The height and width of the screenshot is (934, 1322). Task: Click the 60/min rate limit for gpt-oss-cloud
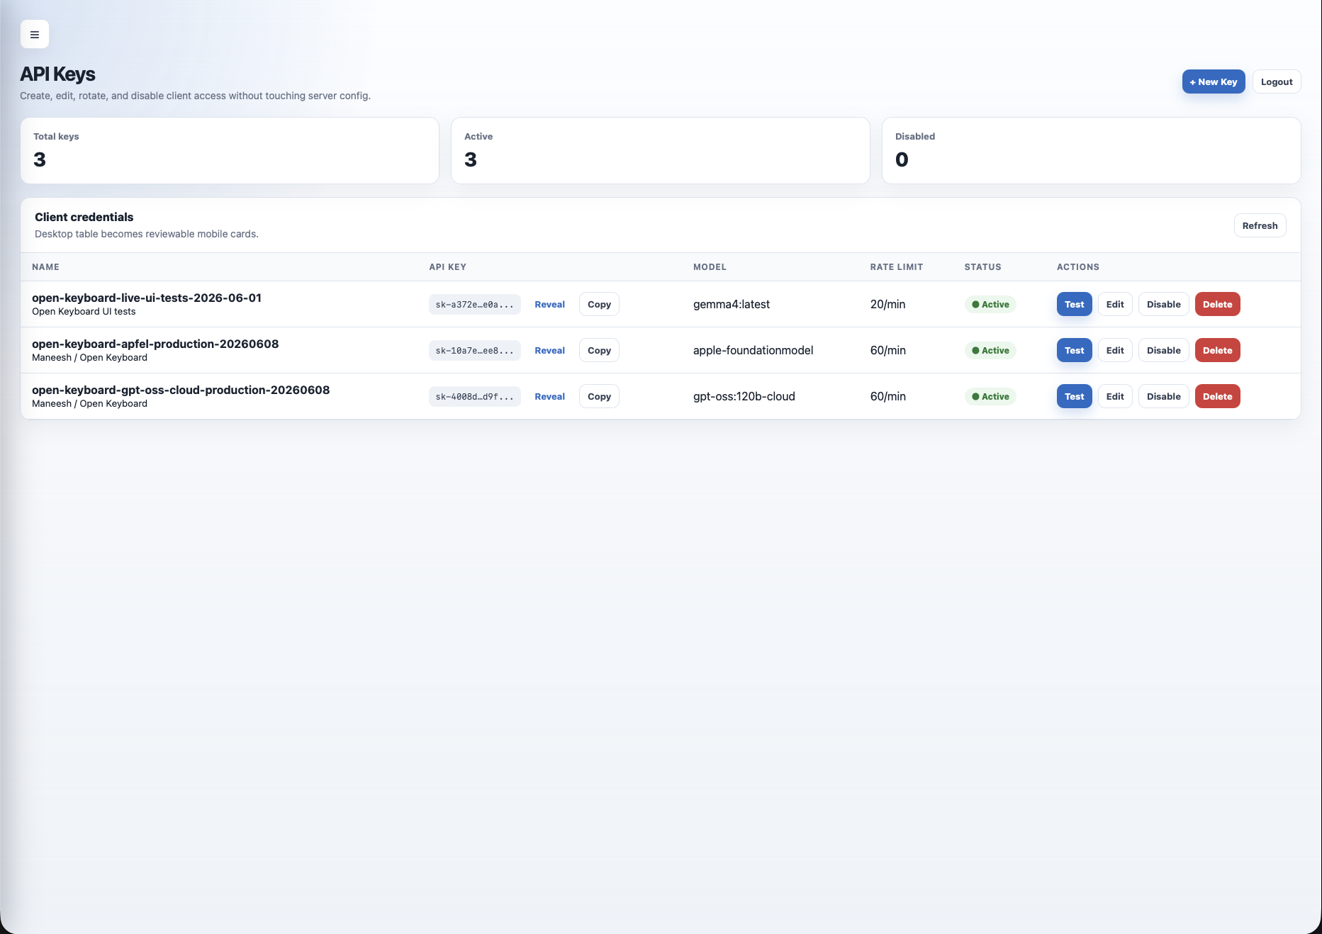point(887,396)
